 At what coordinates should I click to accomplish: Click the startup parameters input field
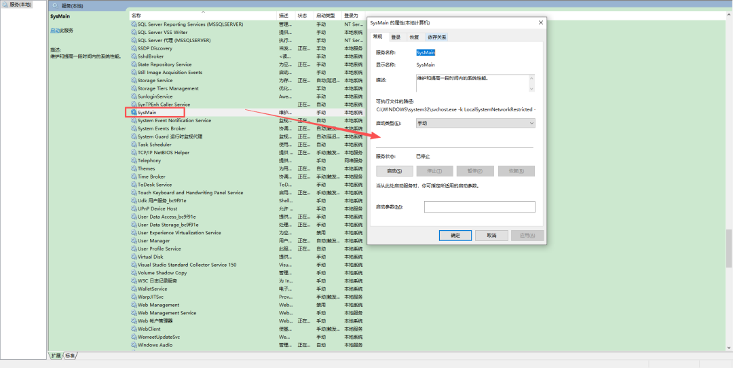click(480, 206)
